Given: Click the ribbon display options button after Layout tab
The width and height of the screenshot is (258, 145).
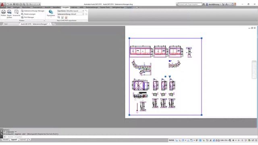Looking at the screenshot, I should (x=137, y=7).
